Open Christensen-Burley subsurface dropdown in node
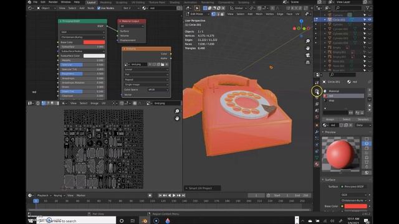This screenshot has width=399, height=224. tap(82, 37)
